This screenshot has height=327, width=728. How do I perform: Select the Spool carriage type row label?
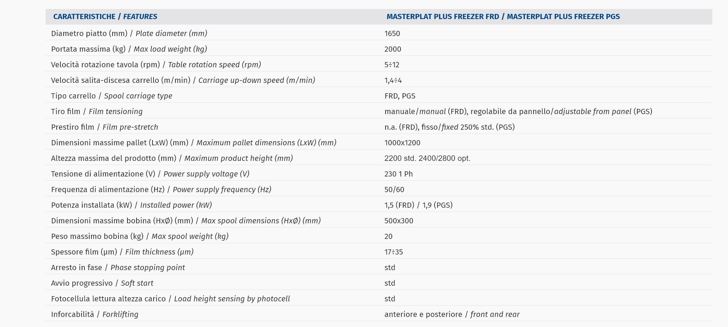point(111,96)
